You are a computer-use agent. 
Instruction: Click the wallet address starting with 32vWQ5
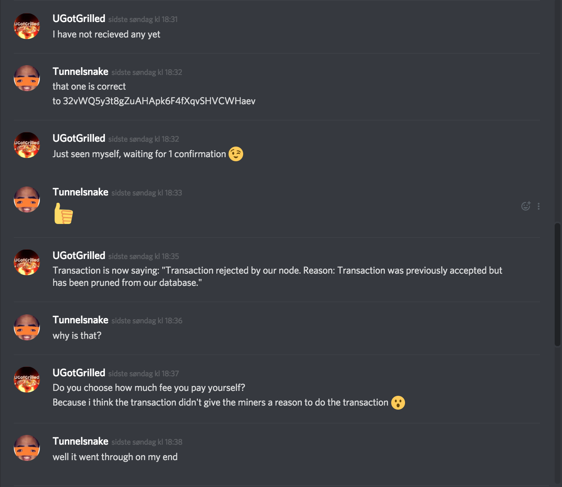159,101
